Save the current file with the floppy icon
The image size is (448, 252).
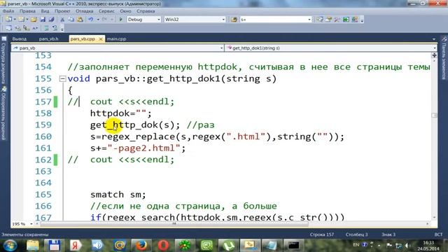(43, 20)
